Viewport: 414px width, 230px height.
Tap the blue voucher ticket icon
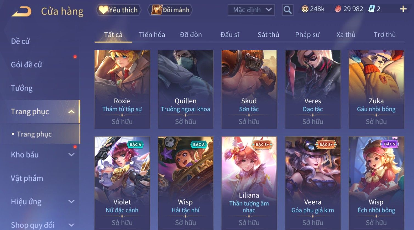(371, 9)
